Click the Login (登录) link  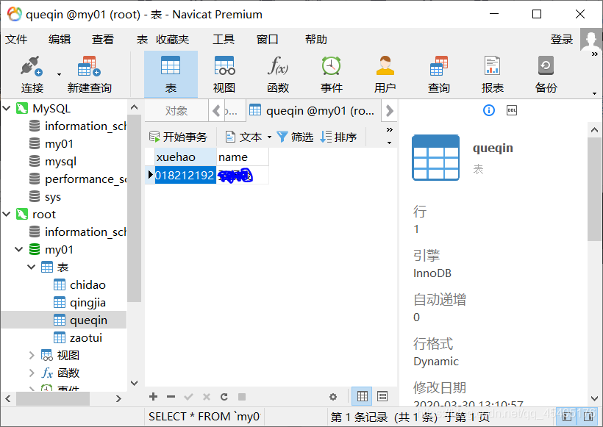coord(562,39)
